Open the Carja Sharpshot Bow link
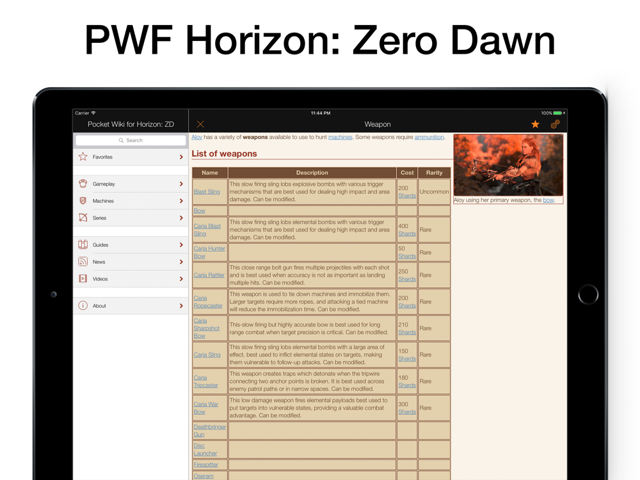Screen dimensions: 640x480 pos(206,328)
